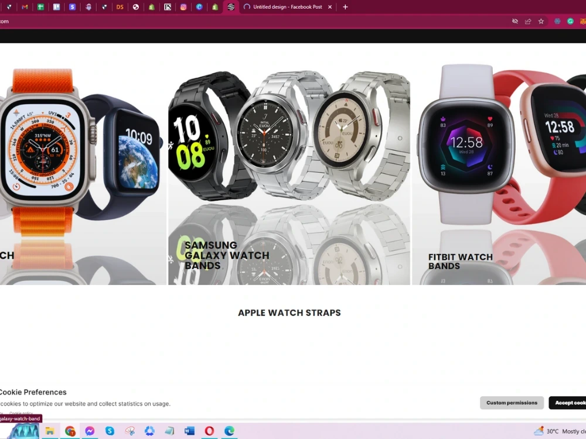
Task: Open Notepad from the taskbar
Action: click(169, 431)
